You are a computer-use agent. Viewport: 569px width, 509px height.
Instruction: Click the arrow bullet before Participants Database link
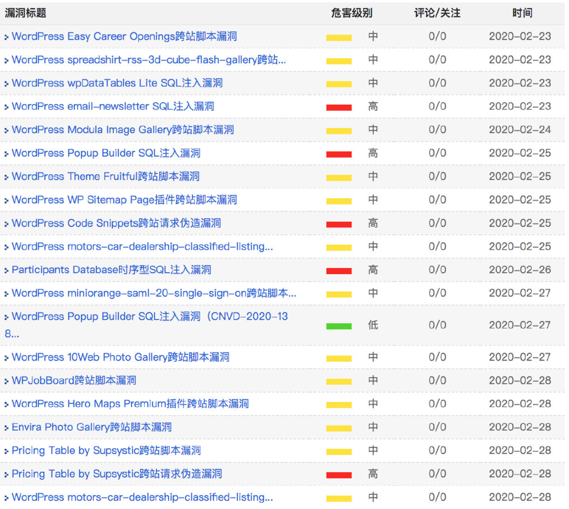pyautogui.click(x=6, y=271)
